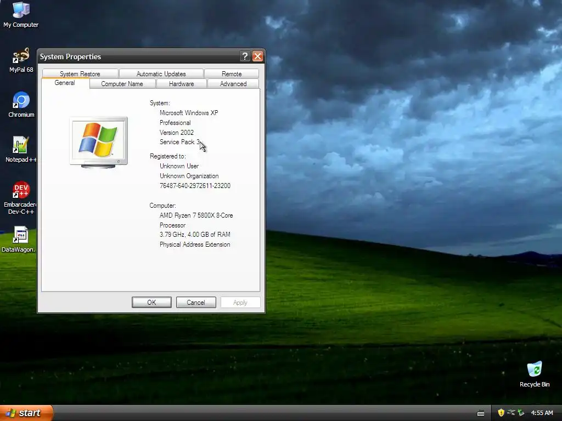Click the 'AMD Ryzen 7 5800X 8-Core' text
The image size is (562, 421).
tap(196, 215)
